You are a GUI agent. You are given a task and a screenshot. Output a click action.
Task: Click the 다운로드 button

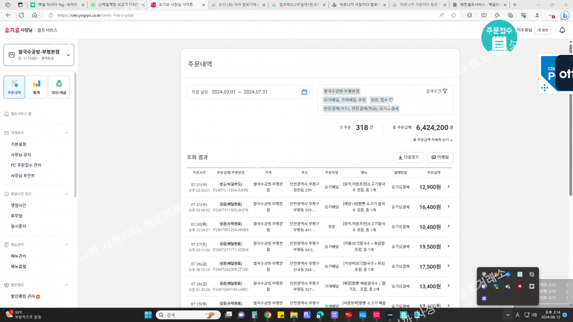tap(408, 157)
